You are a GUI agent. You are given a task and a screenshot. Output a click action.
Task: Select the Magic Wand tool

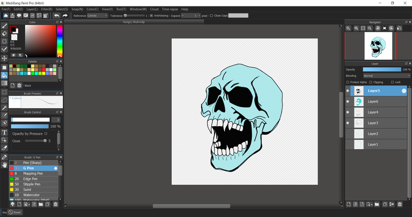coord(4,107)
